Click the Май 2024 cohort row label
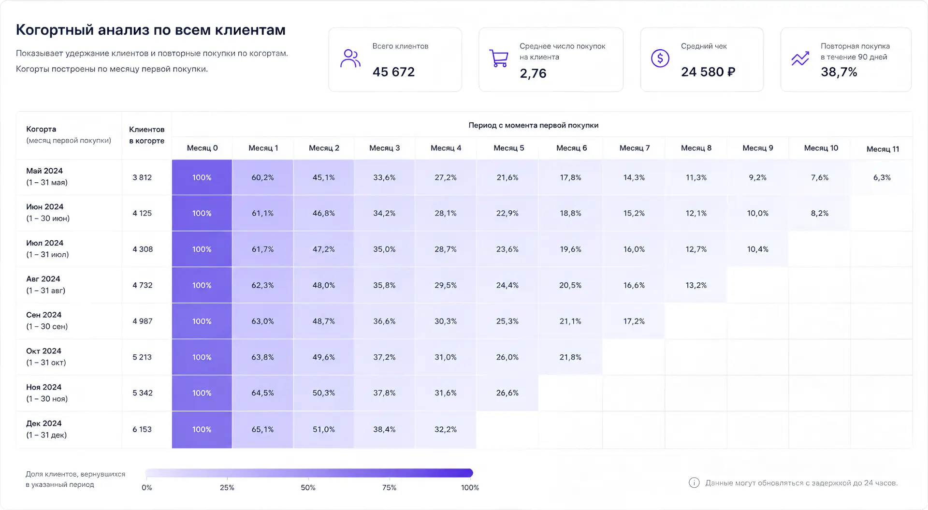This screenshot has height=510, width=928. (x=46, y=176)
